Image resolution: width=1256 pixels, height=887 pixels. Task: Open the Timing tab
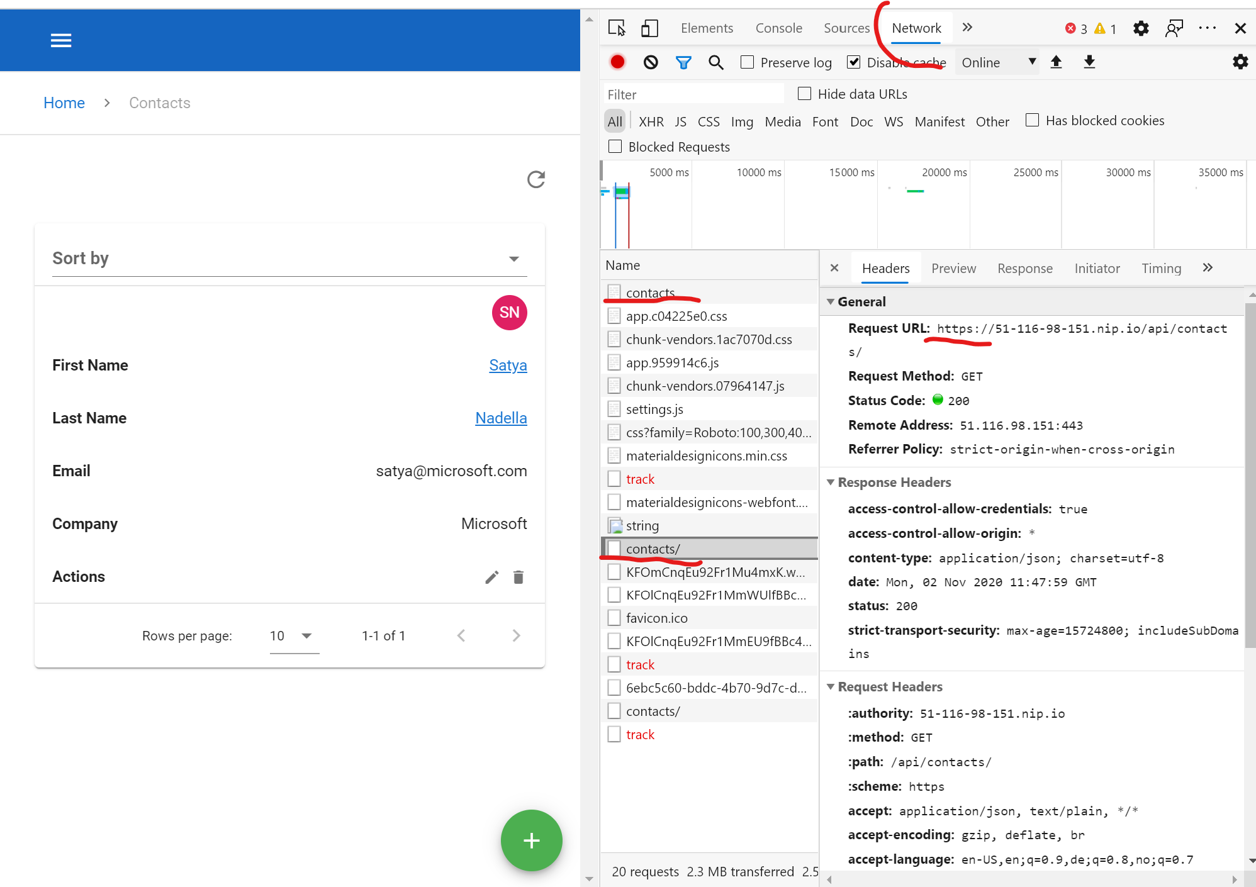[x=1161, y=269]
